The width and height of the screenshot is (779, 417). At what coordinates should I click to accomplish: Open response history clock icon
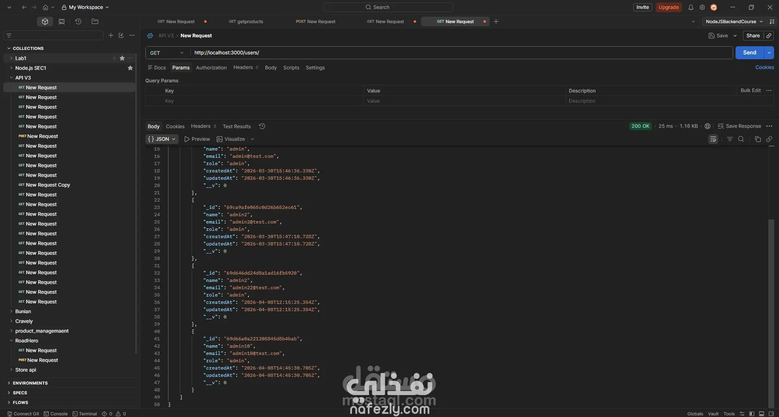click(x=262, y=126)
